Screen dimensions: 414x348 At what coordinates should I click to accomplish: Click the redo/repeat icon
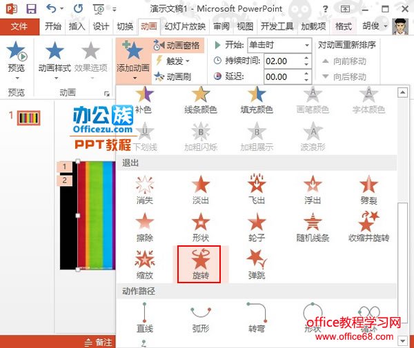point(78,9)
